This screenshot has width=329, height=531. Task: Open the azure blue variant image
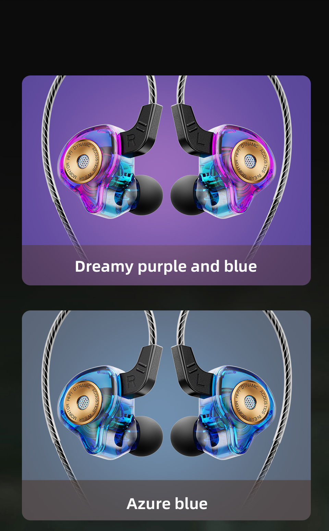(166, 415)
